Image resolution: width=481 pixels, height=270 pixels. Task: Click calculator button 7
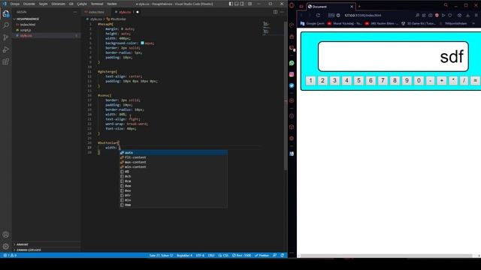pos(383,80)
